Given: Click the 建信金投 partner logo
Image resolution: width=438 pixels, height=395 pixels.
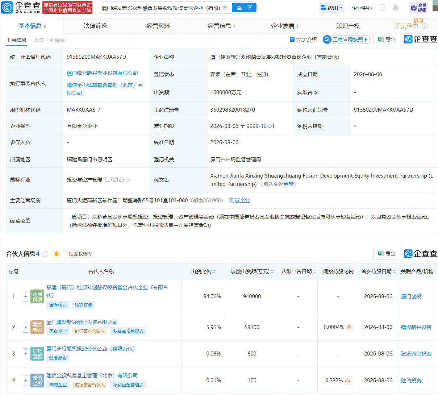Looking at the screenshot, I should click(37, 381).
